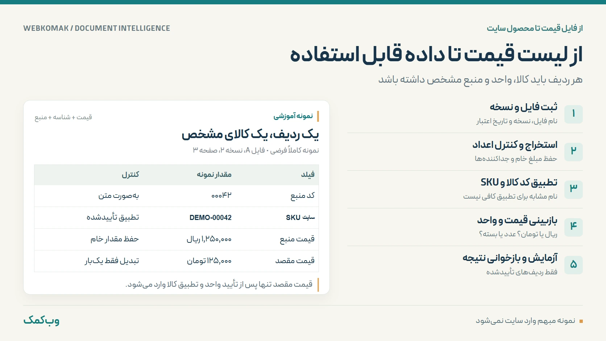Click the subtitle نام مشابه برای تطبیق کافی نیست
This screenshot has width=606, height=341.
click(510, 196)
